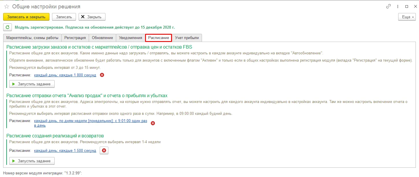Clear the sales analysis report schedule
This screenshot has height=177, width=419.
click(x=153, y=123)
